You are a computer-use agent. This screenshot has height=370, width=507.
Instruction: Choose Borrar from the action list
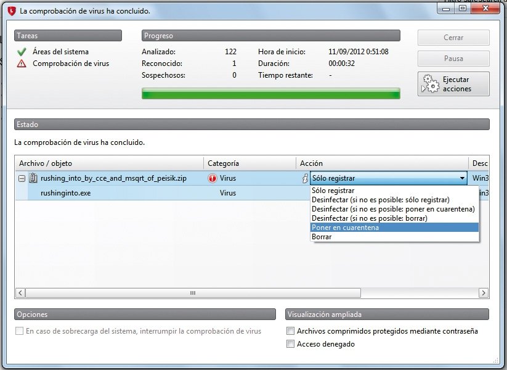pyautogui.click(x=394, y=237)
